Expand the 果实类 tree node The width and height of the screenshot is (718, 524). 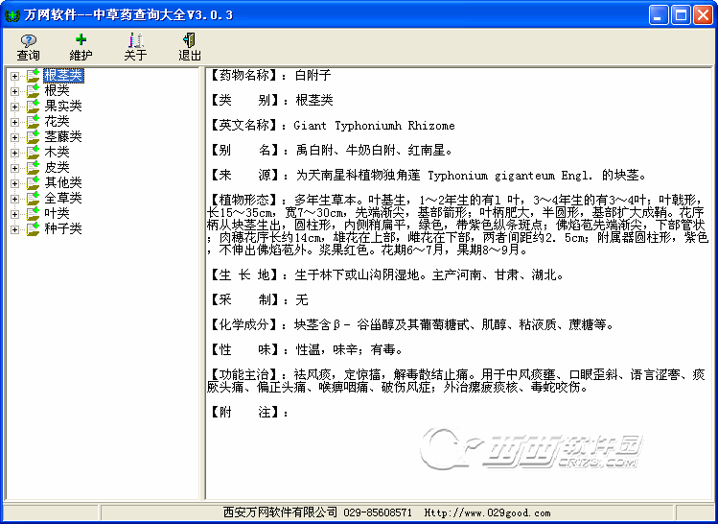[x=14, y=107]
